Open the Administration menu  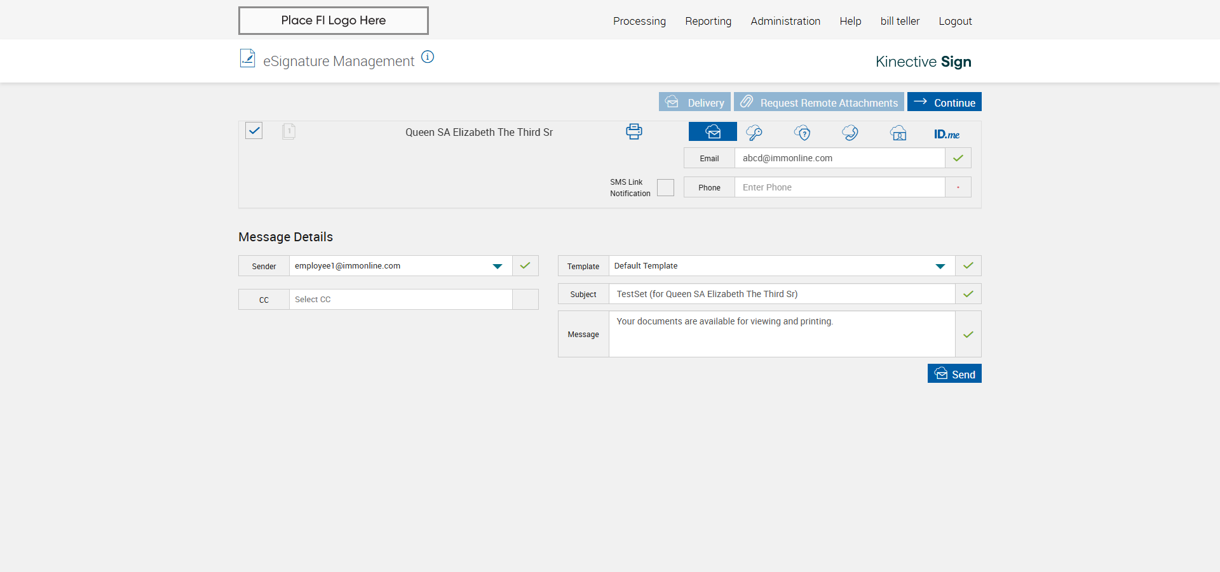(785, 21)
